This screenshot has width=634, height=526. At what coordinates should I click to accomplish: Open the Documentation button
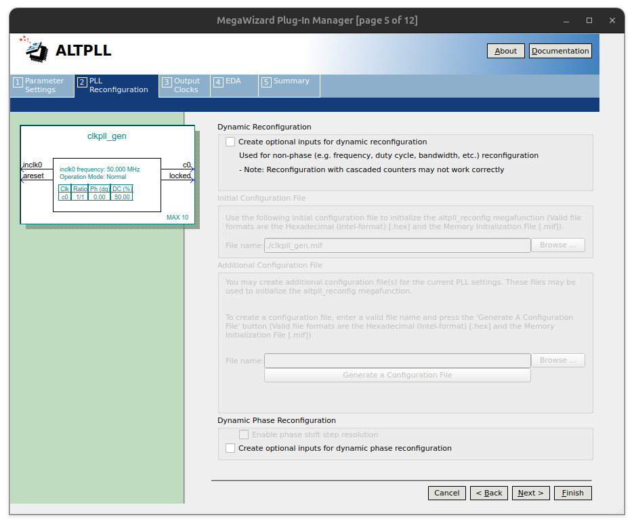560,51
